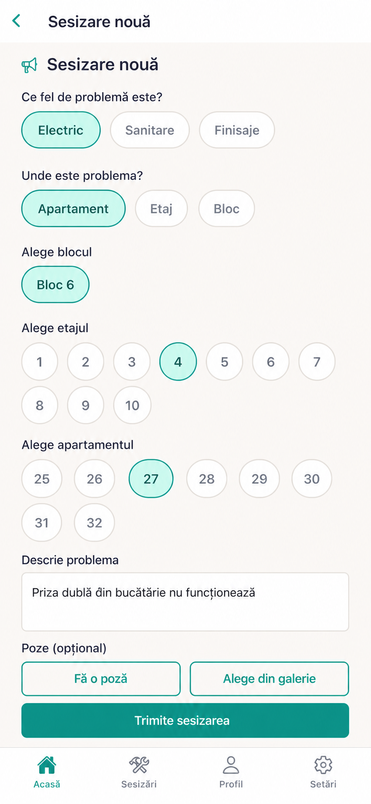Select the Sanitare problem type
The height and width of the screenshot is (804, 371).
pos(150,130)
